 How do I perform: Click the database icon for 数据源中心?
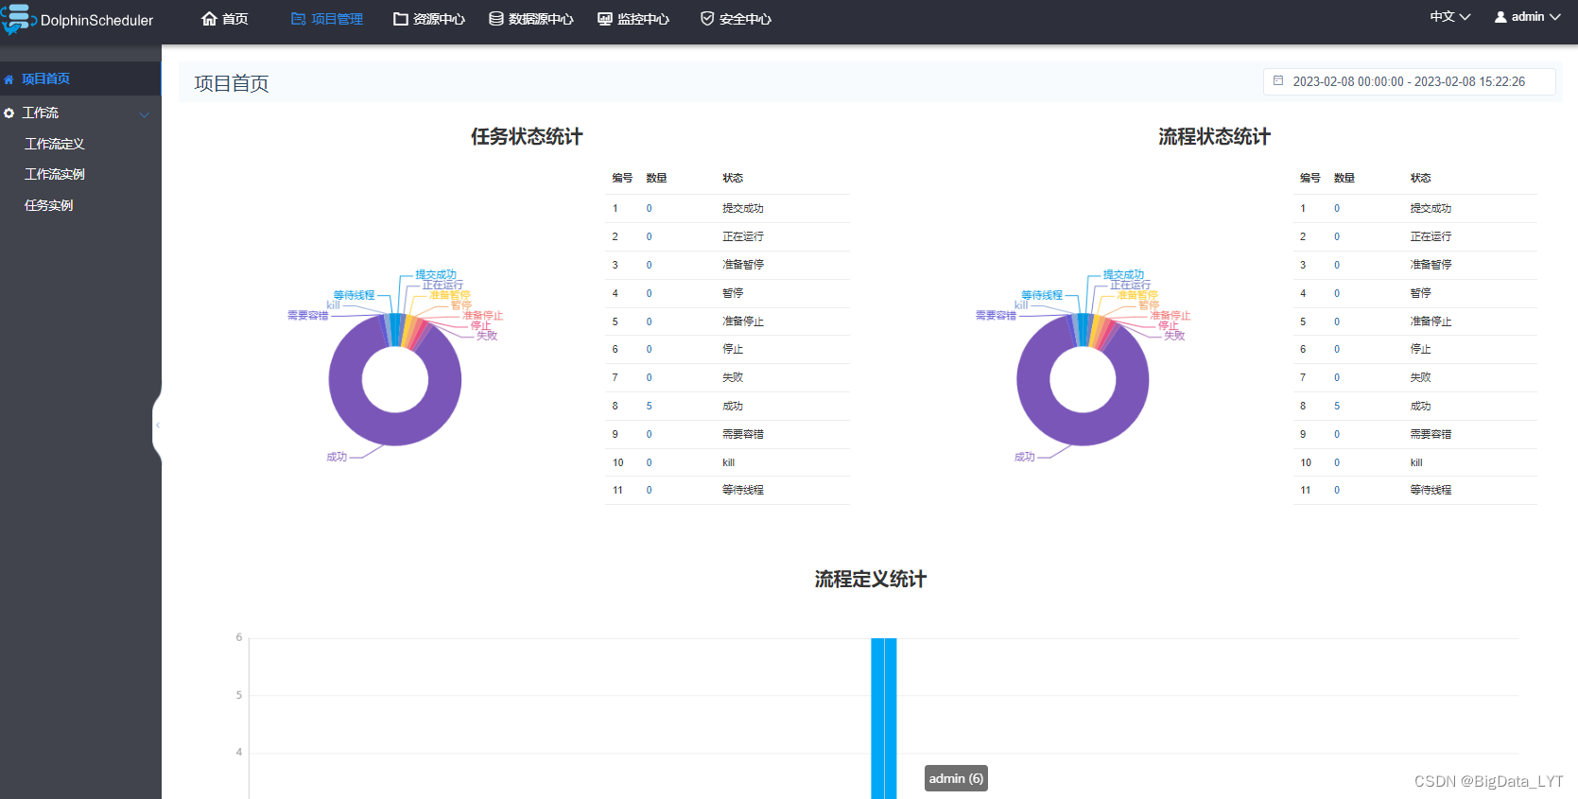496,19
